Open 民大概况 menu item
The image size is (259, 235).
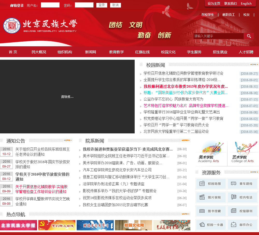(x=39, y=52)
